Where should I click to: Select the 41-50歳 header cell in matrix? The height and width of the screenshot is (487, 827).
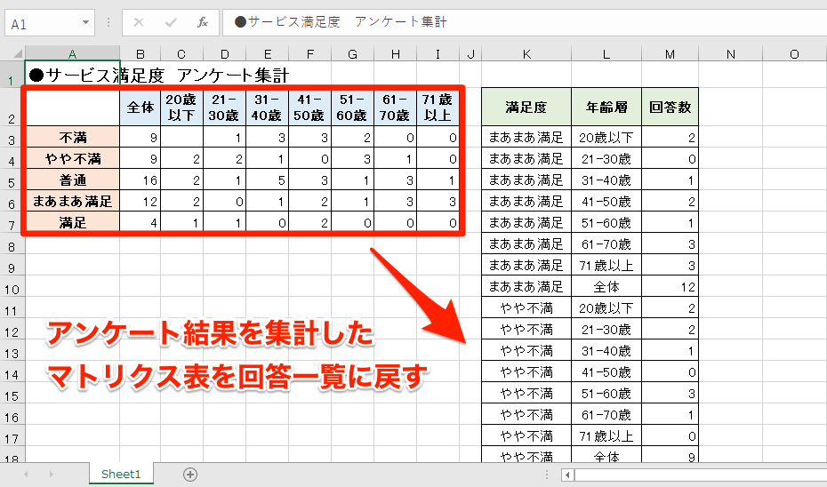[309, 107]
